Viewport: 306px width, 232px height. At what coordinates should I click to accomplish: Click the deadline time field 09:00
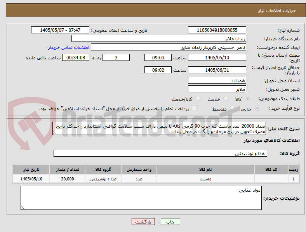[x=158, y=57]
